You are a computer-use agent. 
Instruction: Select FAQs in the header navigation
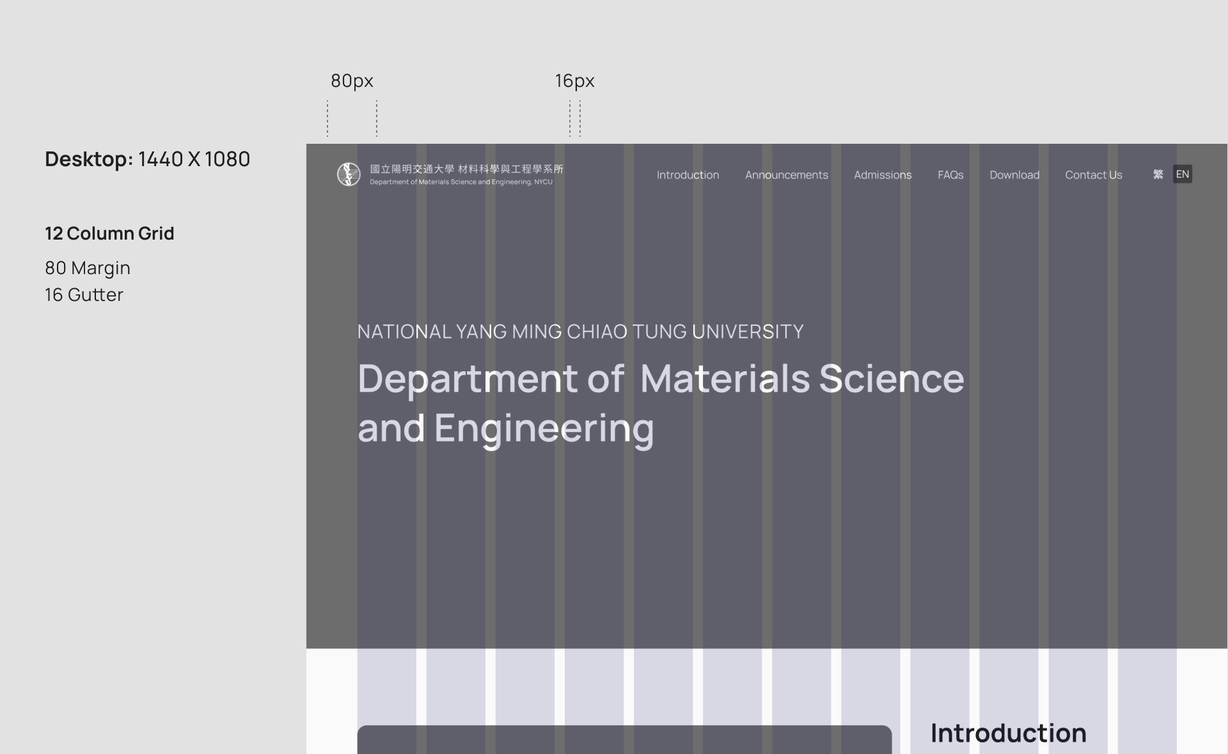[x=950, y=174]
